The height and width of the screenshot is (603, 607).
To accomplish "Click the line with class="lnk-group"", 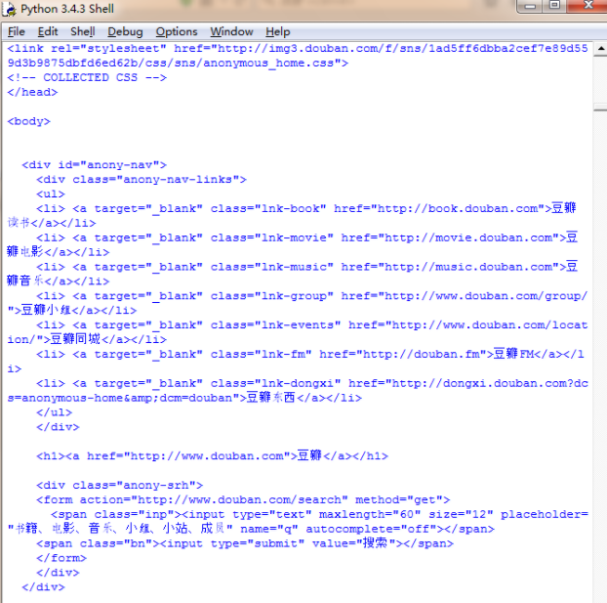I will (312, 296).
